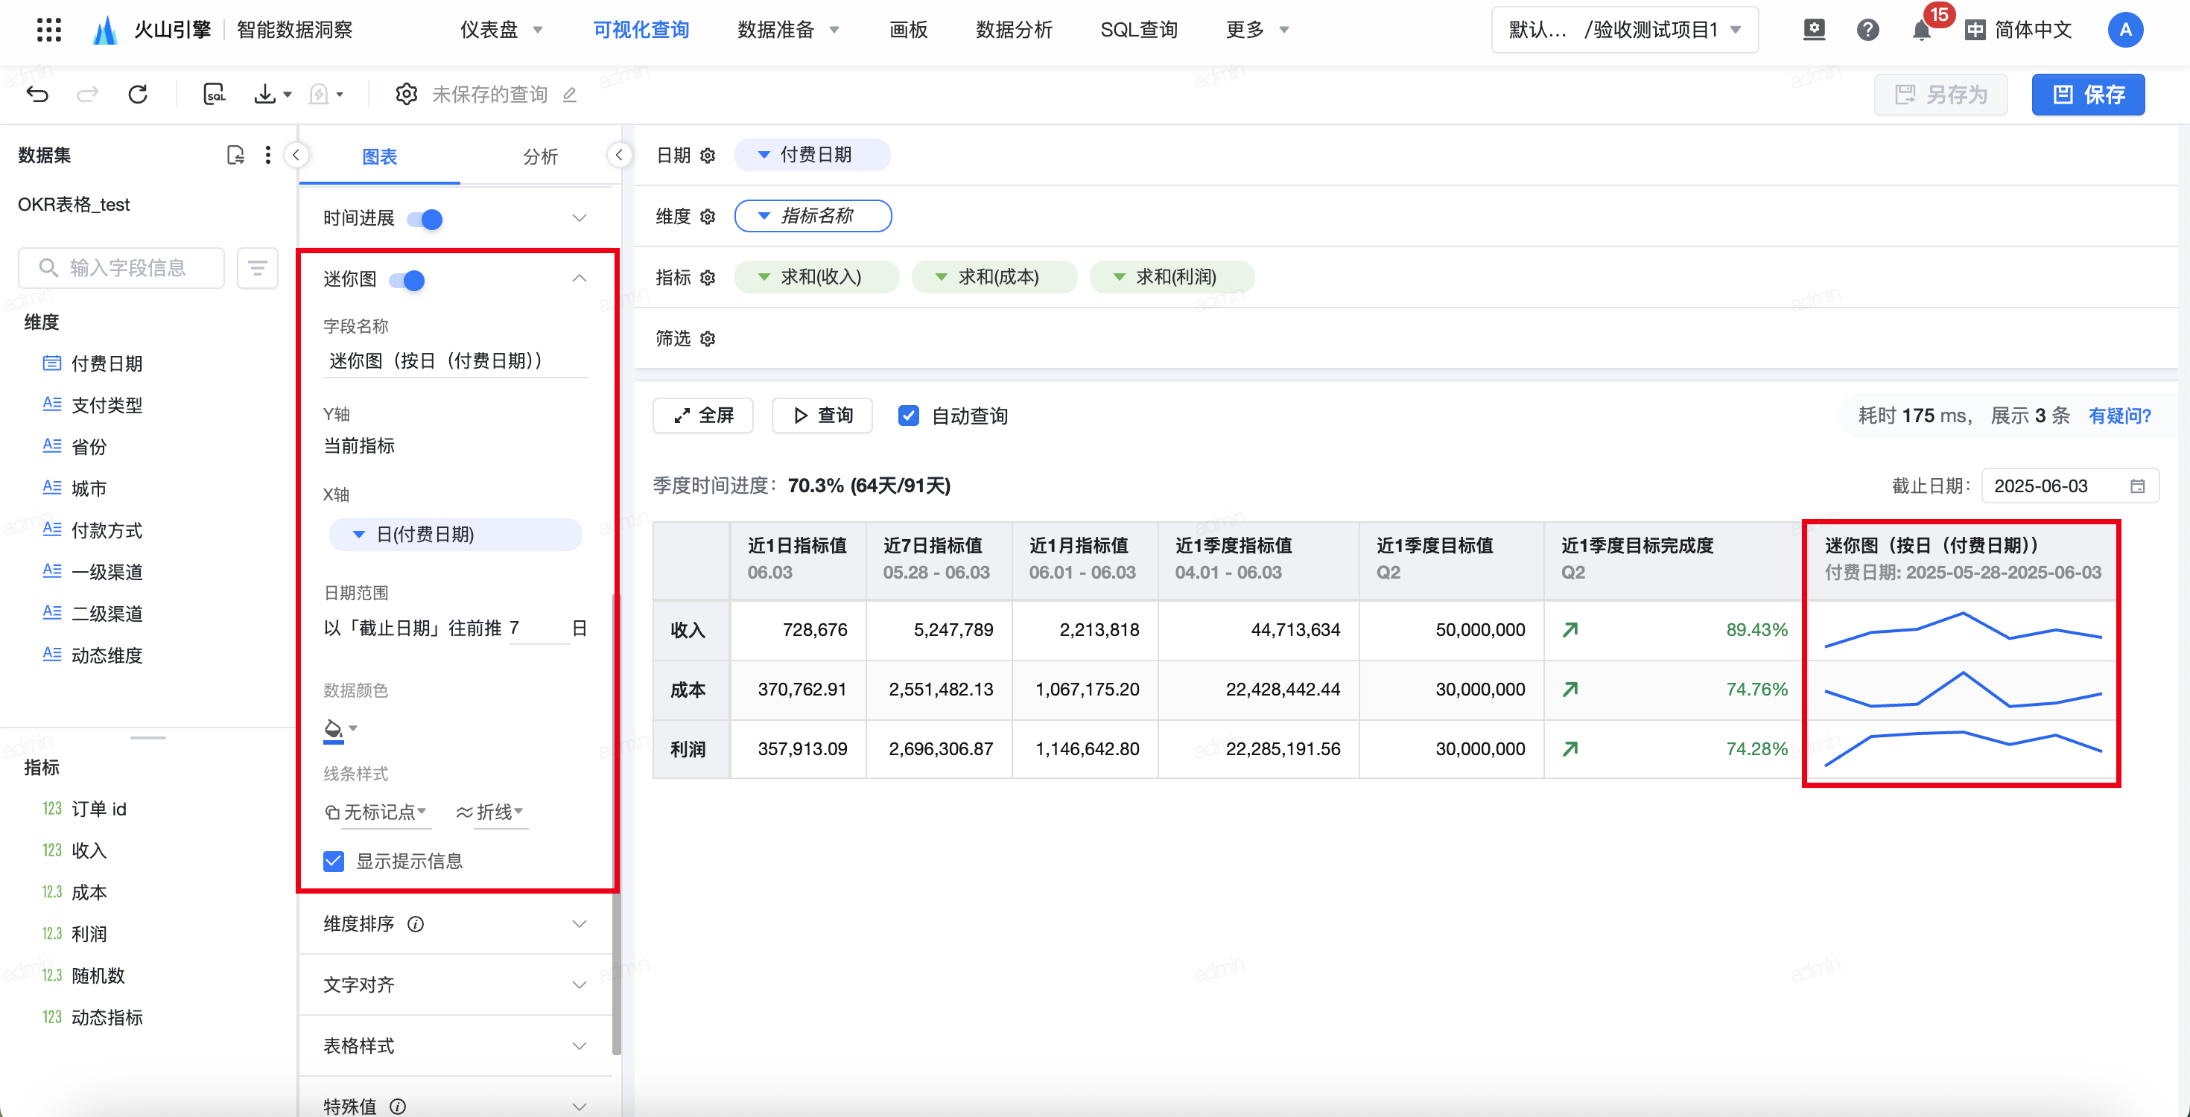Screen dimensions: 2190x1117
Task: Click the gear icon next to 筛选
Action: 708,339
